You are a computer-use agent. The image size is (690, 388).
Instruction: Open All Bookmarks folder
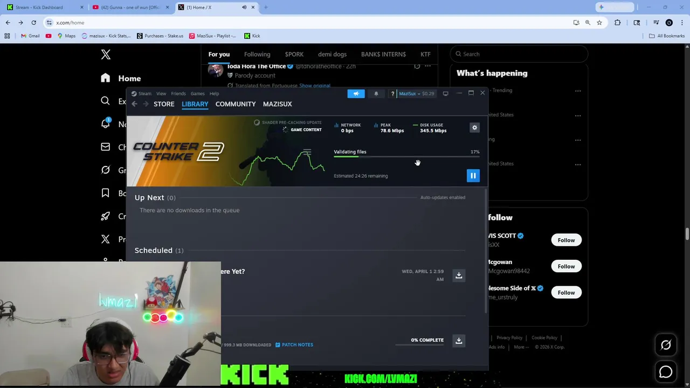tap(667, 36)
